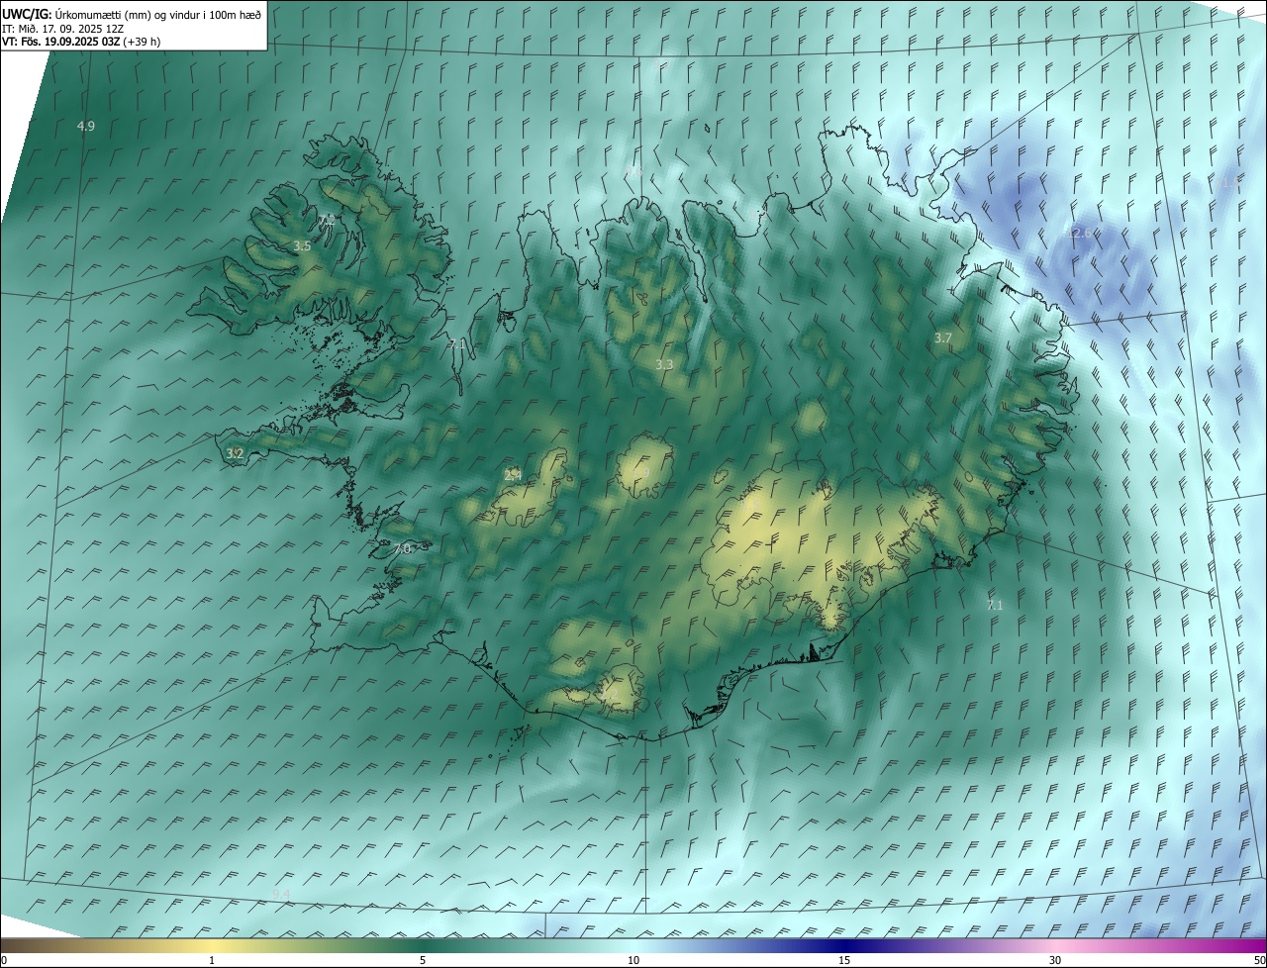Viewport: 1267px width, 968px height.
Task: Click the '15' tick on the color scale
Action: click(x=844, y=961)
